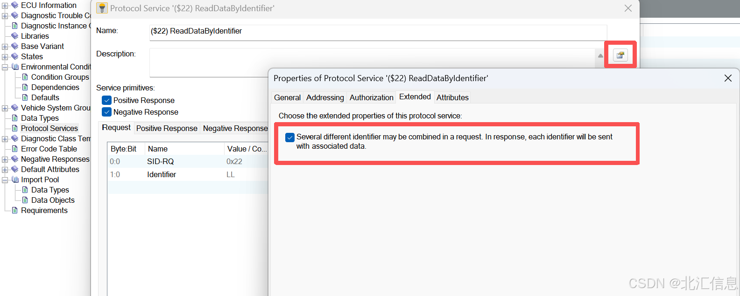Switch to the Extended tab
Viewport: 740px width, 296px height.
[x=415, y=96]
